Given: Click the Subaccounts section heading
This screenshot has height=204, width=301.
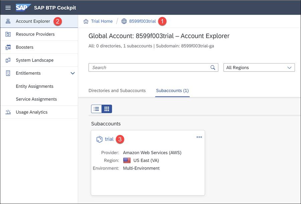Looking at the screenshot, I should 106,124.
